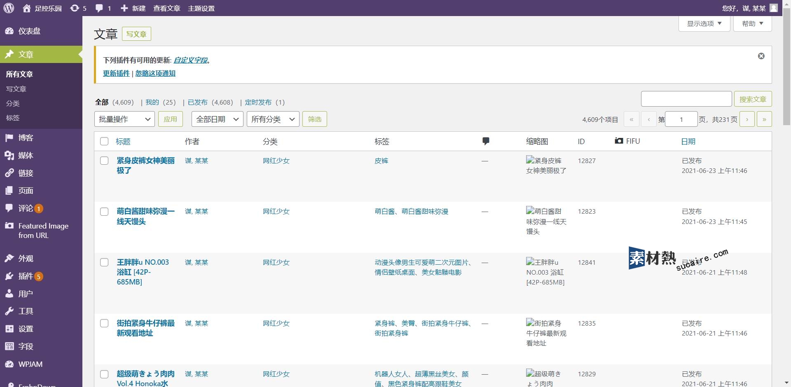Viewport: 791px width, 387px height.
Task: Open the thumbnail of 紧身皮裤女神美丽极了
Action: pos(546,165)
